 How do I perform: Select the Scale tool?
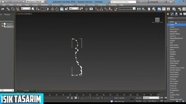coord(62,9)
